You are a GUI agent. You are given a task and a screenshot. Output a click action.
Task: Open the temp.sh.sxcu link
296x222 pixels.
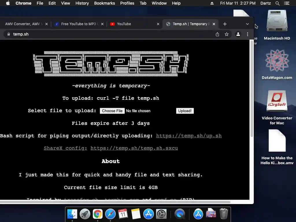point(134,148)
